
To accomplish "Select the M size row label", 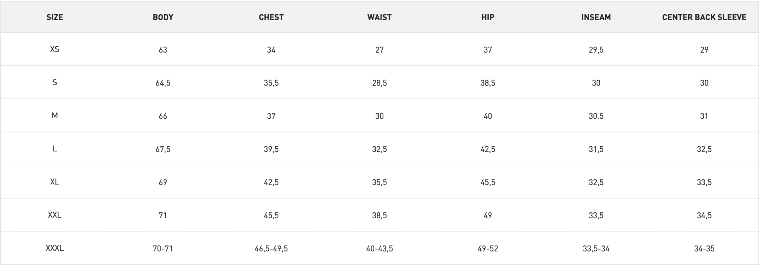I will 55,115.
